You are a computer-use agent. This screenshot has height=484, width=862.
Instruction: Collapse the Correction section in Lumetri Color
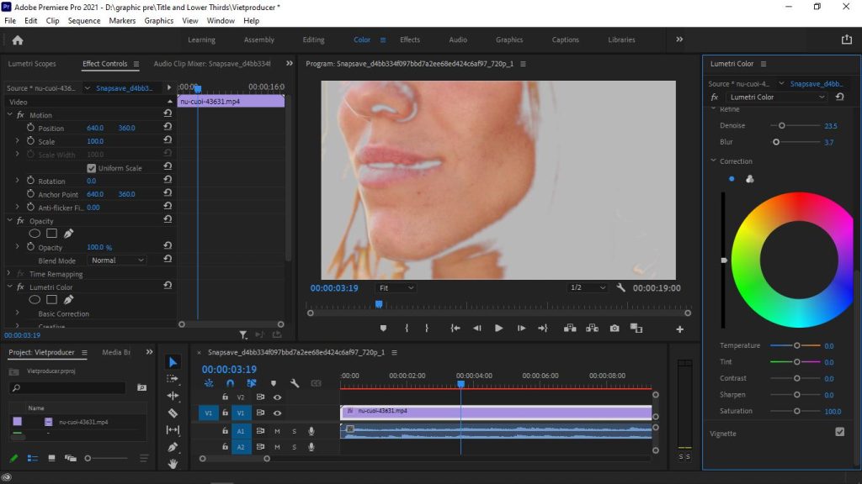[x=713, y=160]
